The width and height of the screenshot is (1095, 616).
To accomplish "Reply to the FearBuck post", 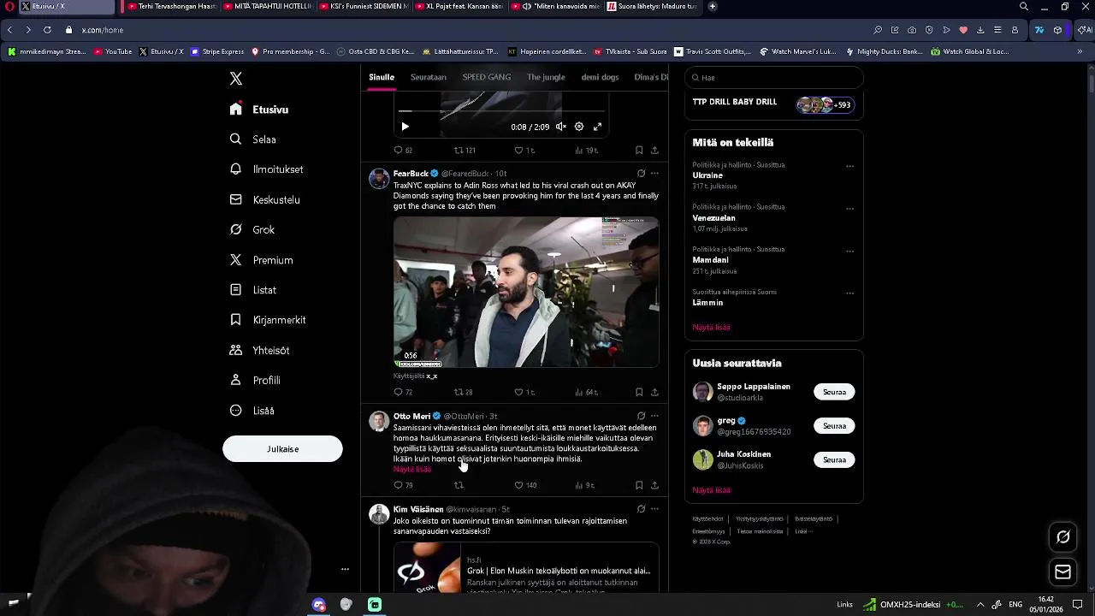I will pyautogui.click(x=402, y=392).
